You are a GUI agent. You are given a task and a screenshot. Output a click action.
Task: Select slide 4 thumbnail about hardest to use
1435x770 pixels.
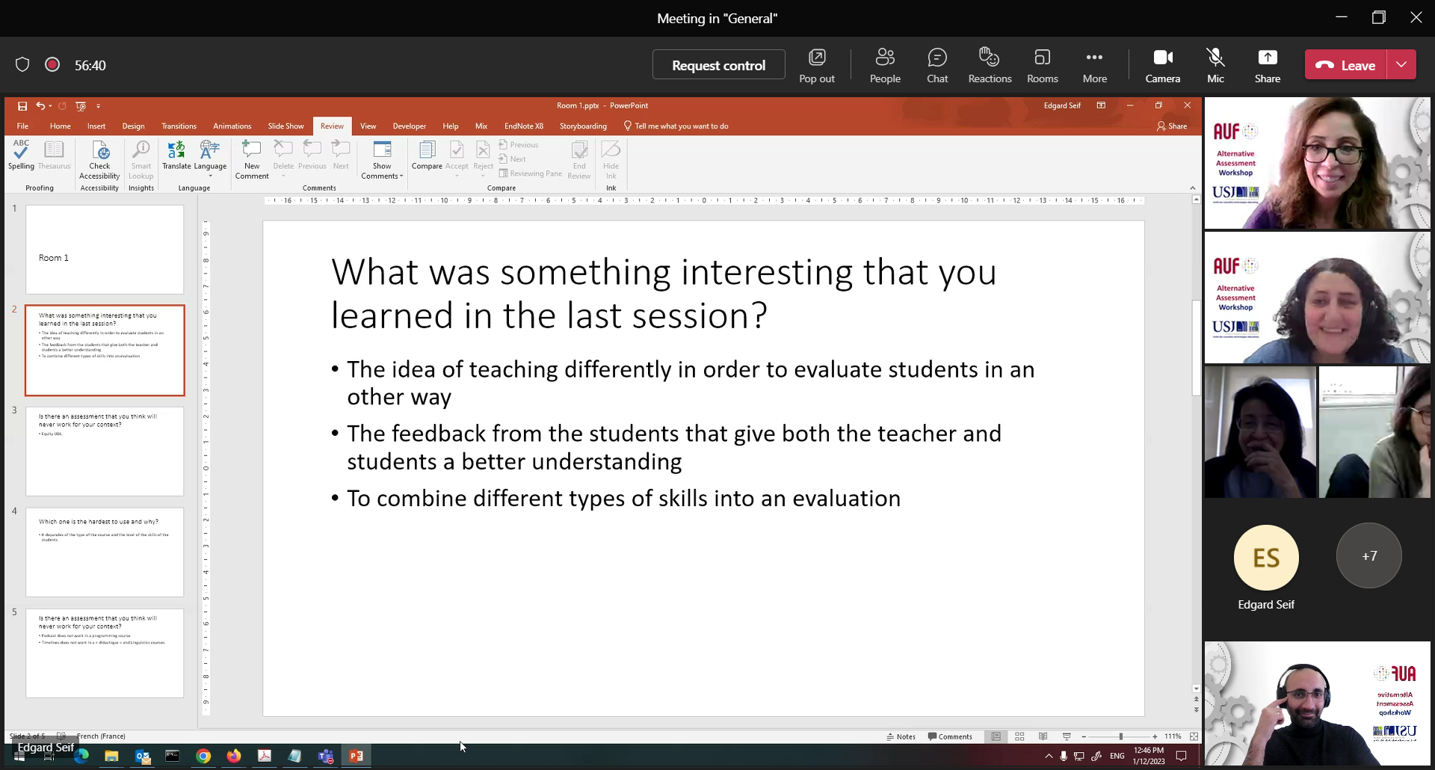[105, 552]
